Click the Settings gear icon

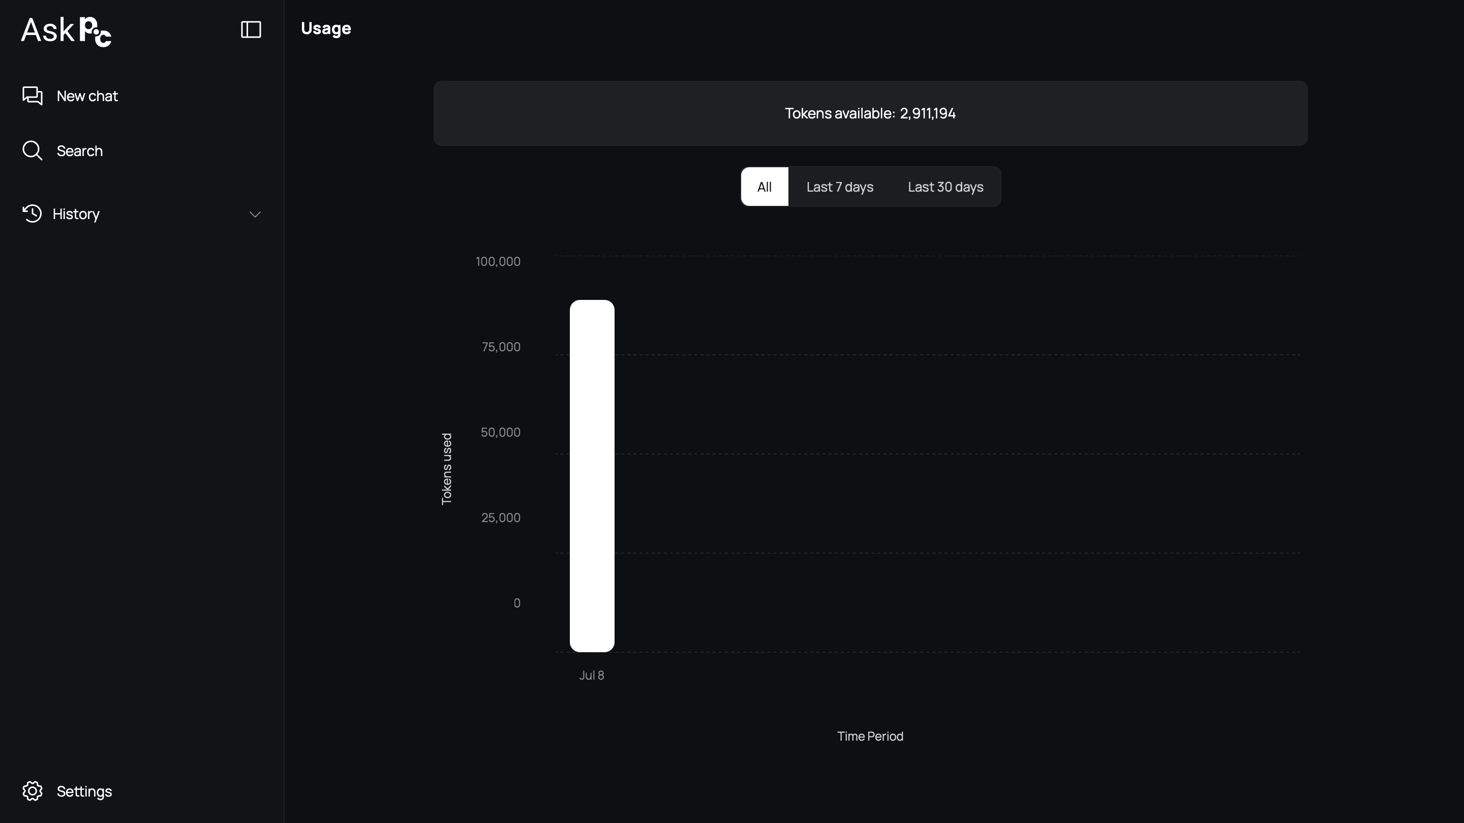[33, 791]
